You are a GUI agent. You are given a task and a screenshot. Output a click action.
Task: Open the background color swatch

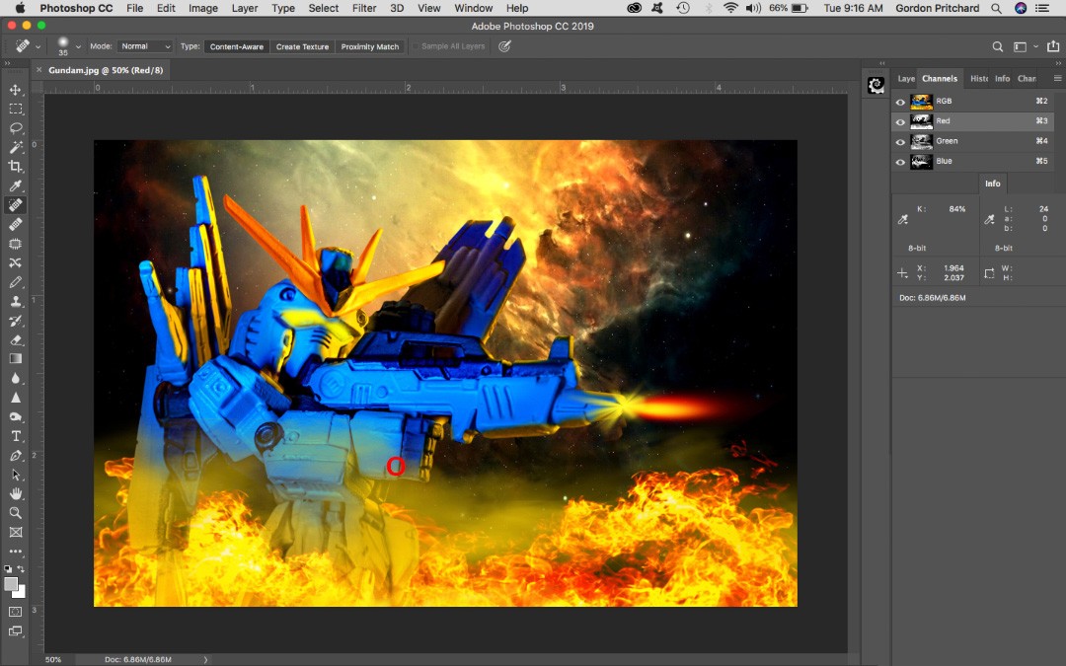click(x=21, y=593)
